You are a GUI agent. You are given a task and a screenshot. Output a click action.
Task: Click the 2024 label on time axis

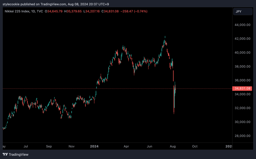pyautogui.click(x=95, y=146)
